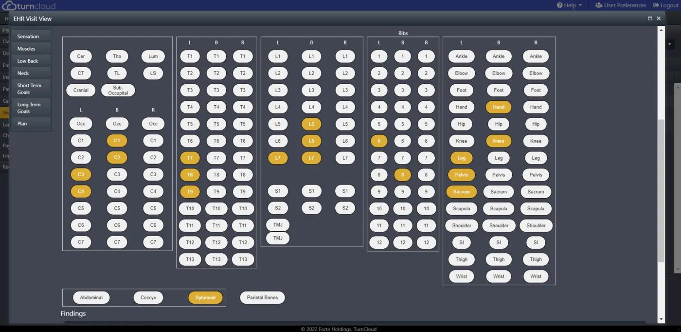
Task: Maximize the EHR Visit View dialog
Action: [650, 18]
